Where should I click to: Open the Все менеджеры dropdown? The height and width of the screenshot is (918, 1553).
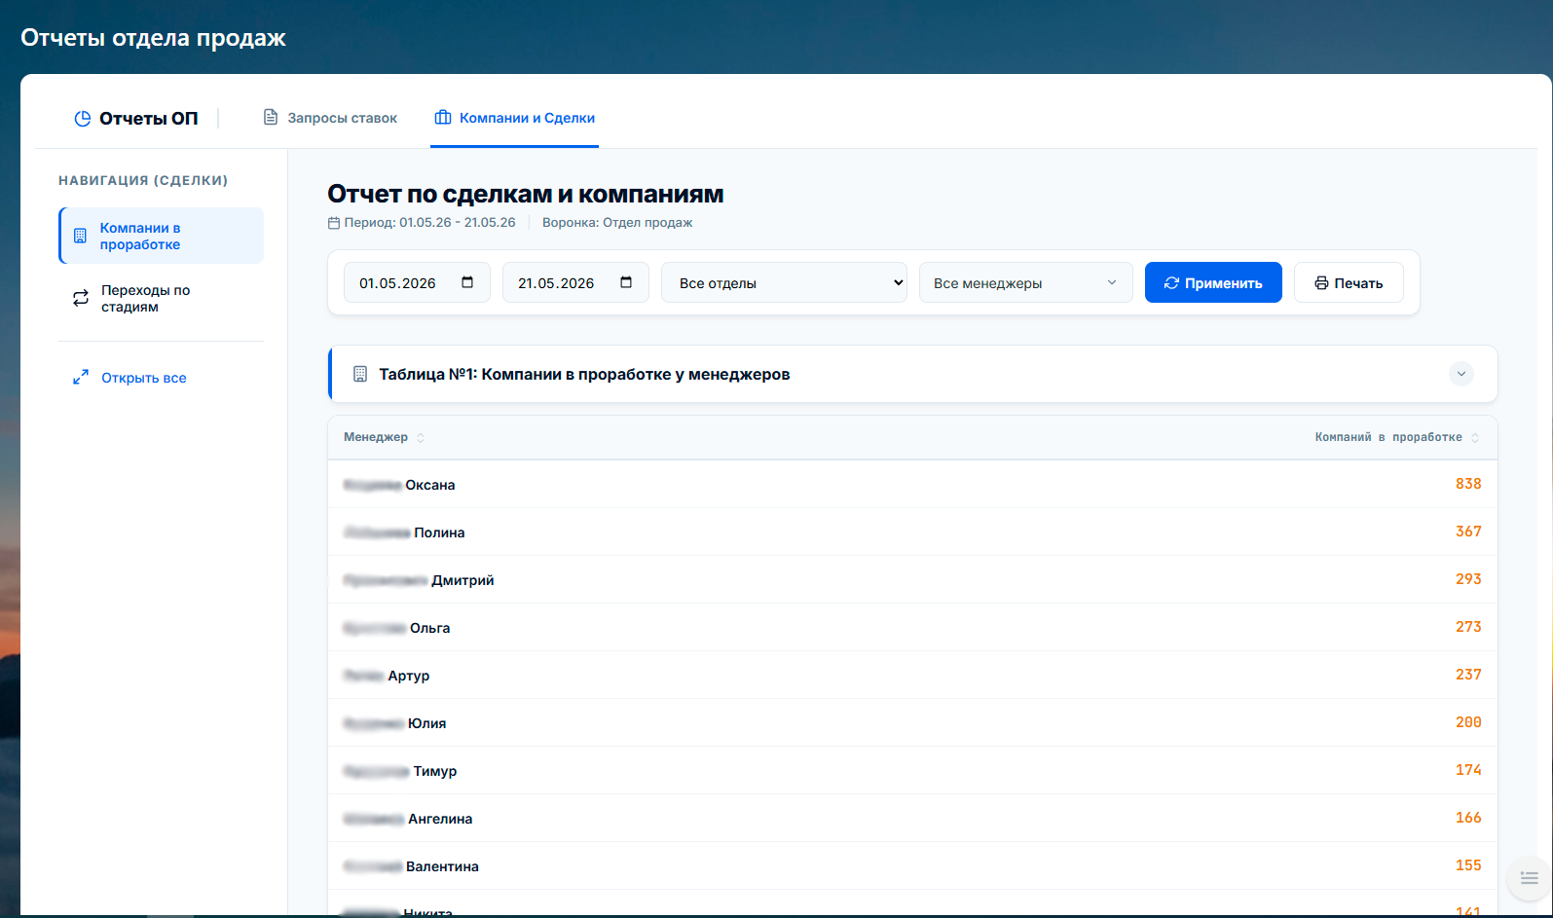tap(1026, 282)
